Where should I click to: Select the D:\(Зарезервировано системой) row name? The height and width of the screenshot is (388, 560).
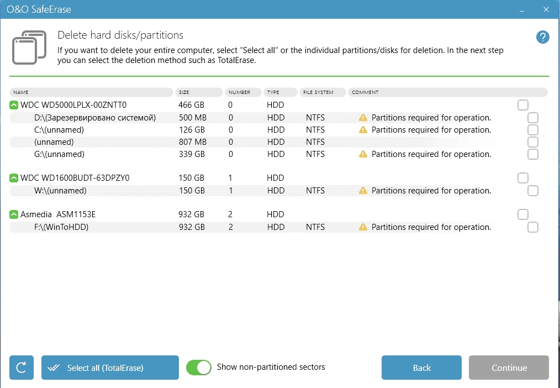tap(95, 118)
